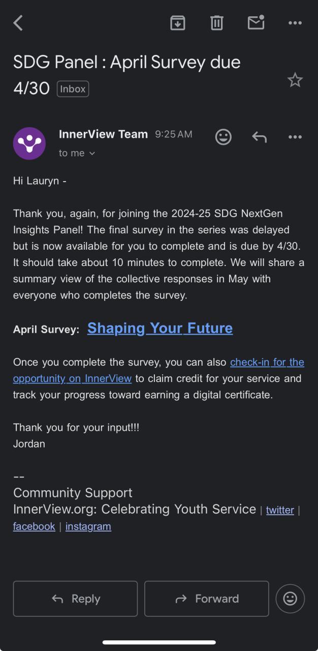Tap the back arrow to return to inbox
Screen dimensions: 318x651
pos(18,23)
